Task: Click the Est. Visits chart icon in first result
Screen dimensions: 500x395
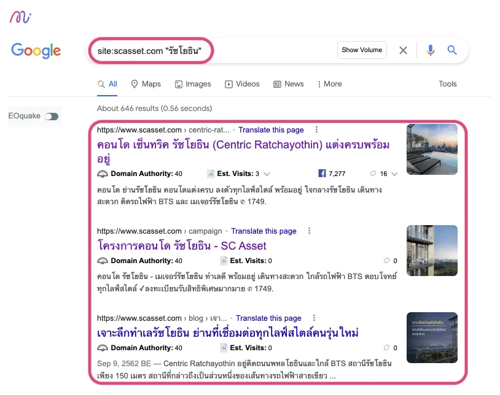Action: coord(211,174)
